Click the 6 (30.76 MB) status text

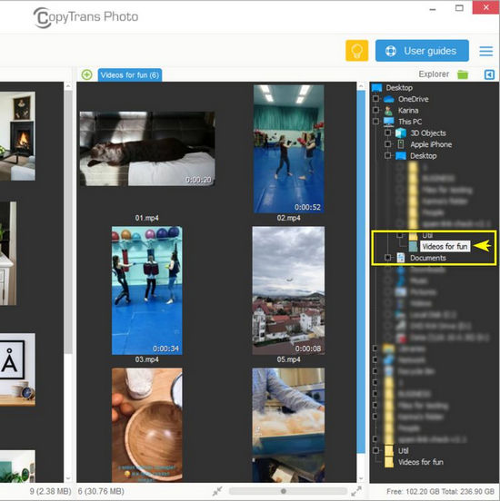(x=101, y=491)
